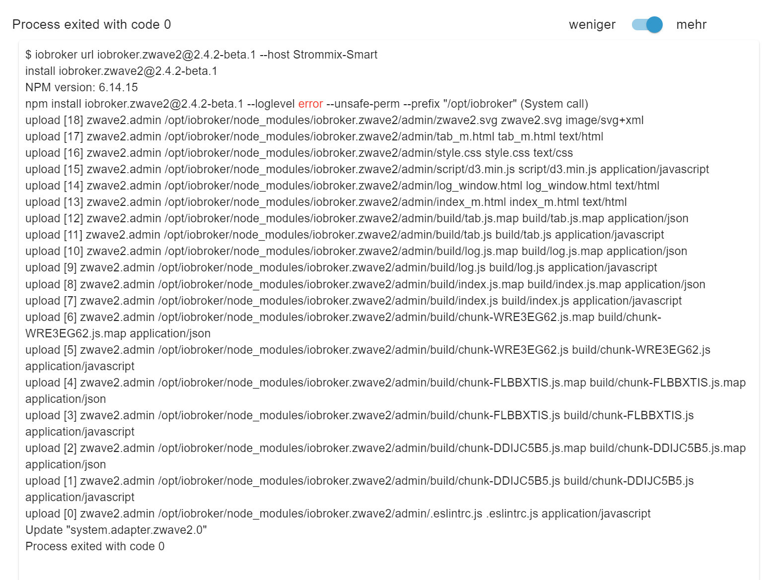Click the upload [18] zwave2.svg log line
762x580 pixels.
coord(334,120)
